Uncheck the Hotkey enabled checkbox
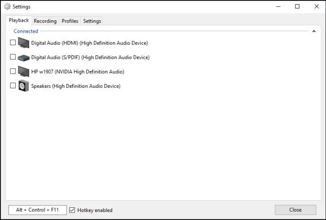 72,210
